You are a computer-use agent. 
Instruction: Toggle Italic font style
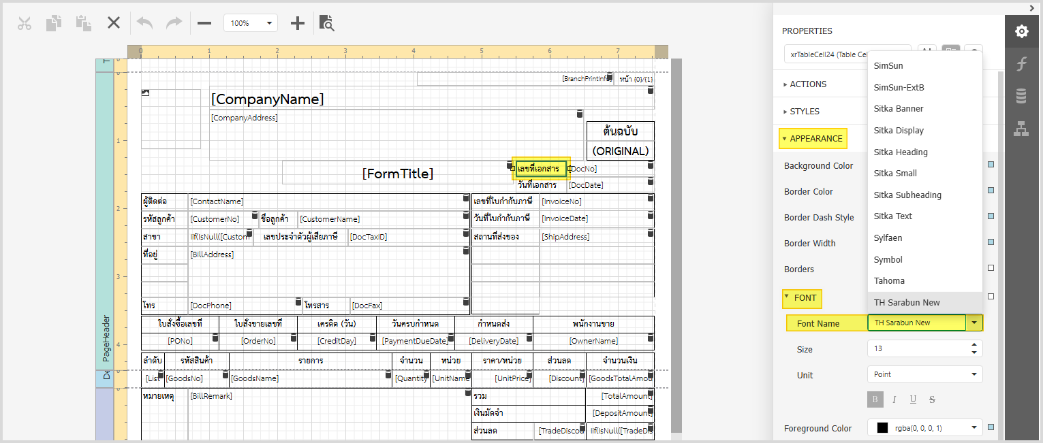(894, 399)
